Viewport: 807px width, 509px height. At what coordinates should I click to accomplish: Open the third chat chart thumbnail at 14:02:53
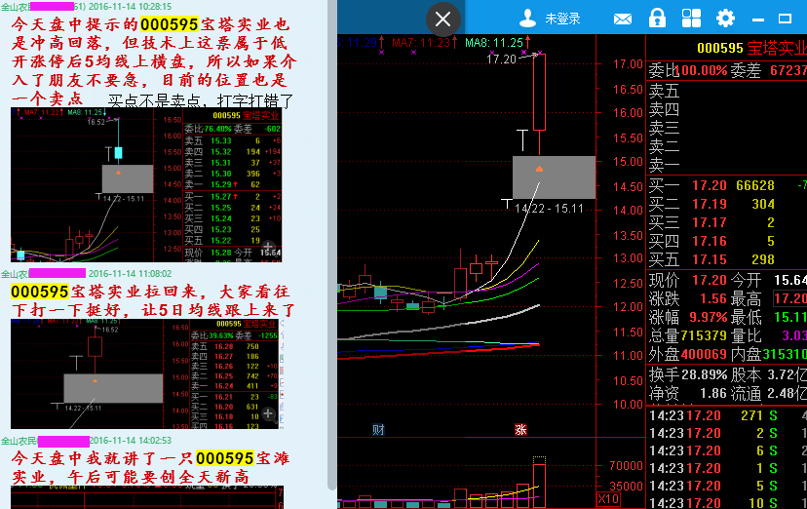click(147, 496)
